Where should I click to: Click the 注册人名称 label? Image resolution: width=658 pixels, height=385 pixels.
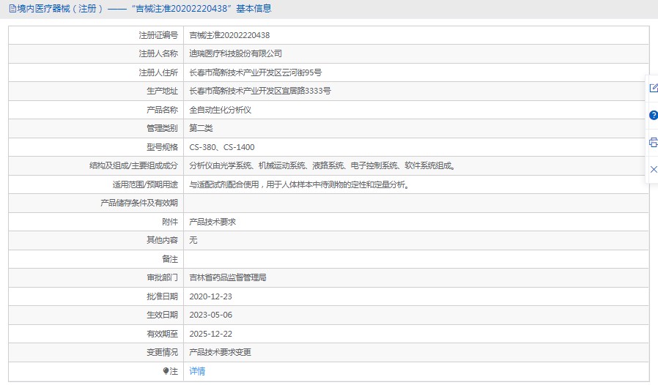158,53
